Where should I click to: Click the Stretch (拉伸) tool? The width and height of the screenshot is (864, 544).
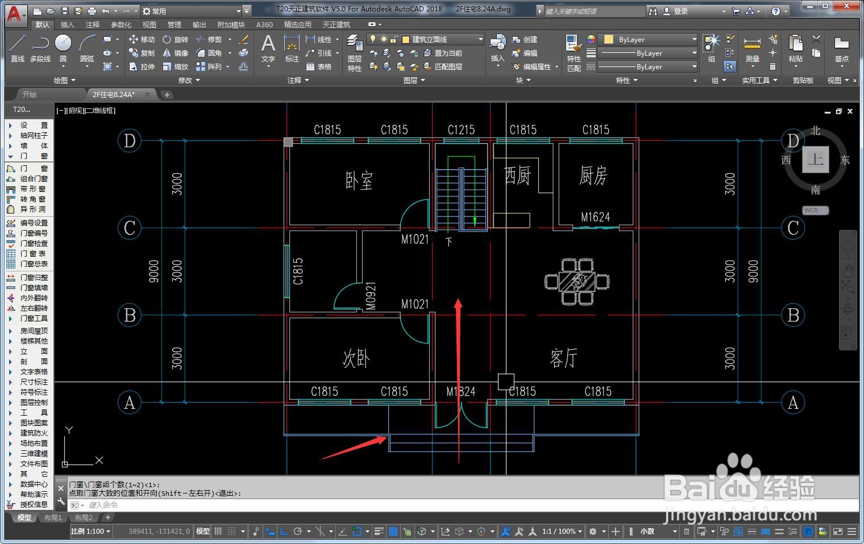(142, 66)
